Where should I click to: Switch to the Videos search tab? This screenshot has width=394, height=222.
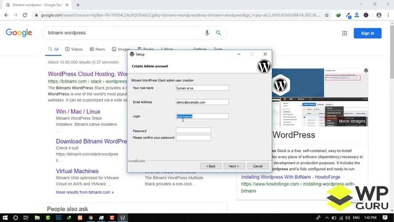[x=74, y=49]
